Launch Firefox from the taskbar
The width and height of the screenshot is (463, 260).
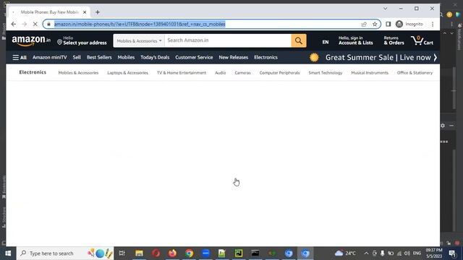[x=172, y=253]
